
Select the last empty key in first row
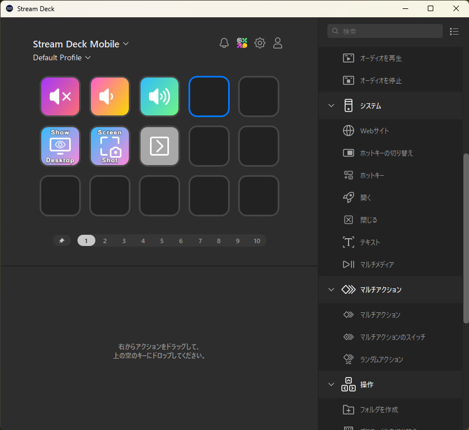click(259, 96)
